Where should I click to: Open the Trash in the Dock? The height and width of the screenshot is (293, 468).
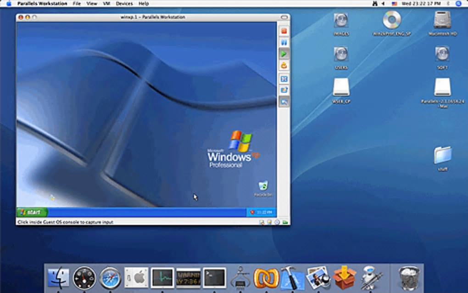pos(409,278)
